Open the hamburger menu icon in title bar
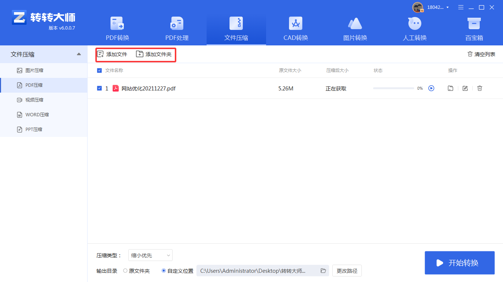Screen dimensions: 503x282 click(x=461, y=7)
